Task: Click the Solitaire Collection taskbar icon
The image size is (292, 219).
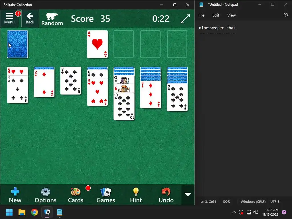Action: [x=47, y=212]
